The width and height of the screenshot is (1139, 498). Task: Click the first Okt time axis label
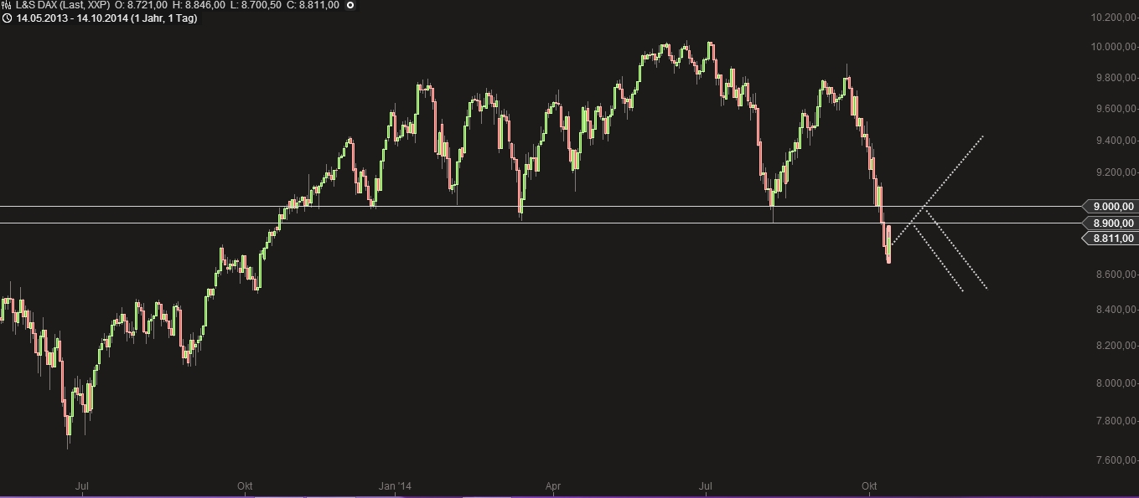[246, 485]
